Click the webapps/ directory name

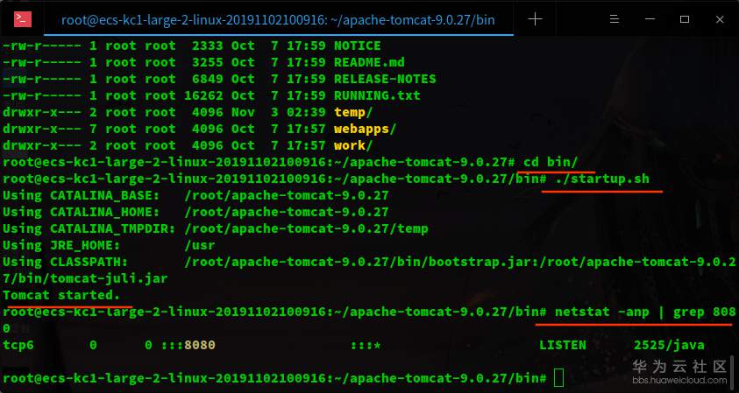click(366, 129)
